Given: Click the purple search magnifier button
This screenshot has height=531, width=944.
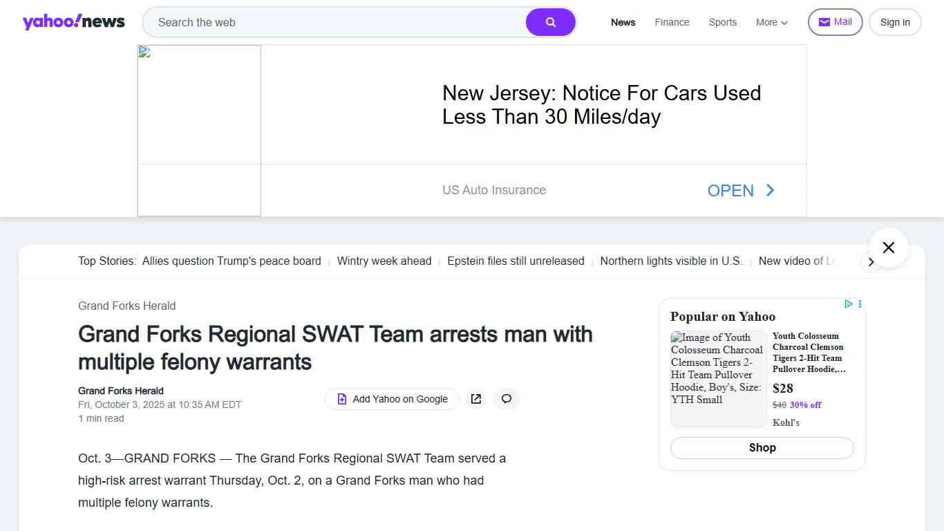Looking at the screenshot, I should (x=550, y=22).
